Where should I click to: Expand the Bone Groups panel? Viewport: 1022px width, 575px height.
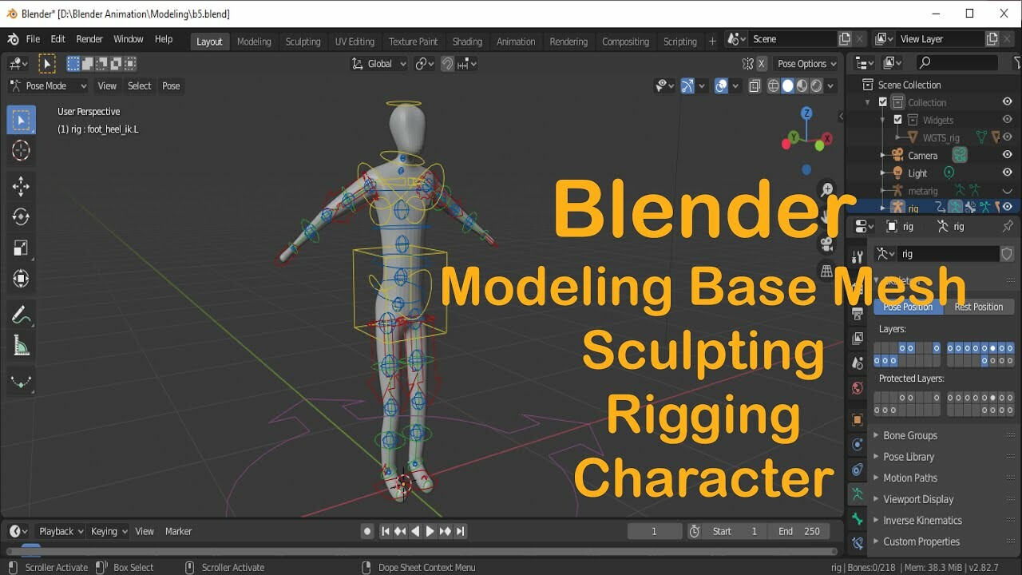coord(910,435)
